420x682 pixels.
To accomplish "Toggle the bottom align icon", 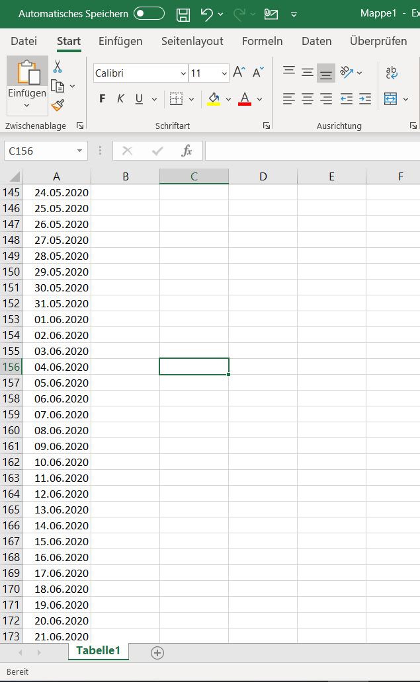I will pyautogui.click(x=326, y=73).
